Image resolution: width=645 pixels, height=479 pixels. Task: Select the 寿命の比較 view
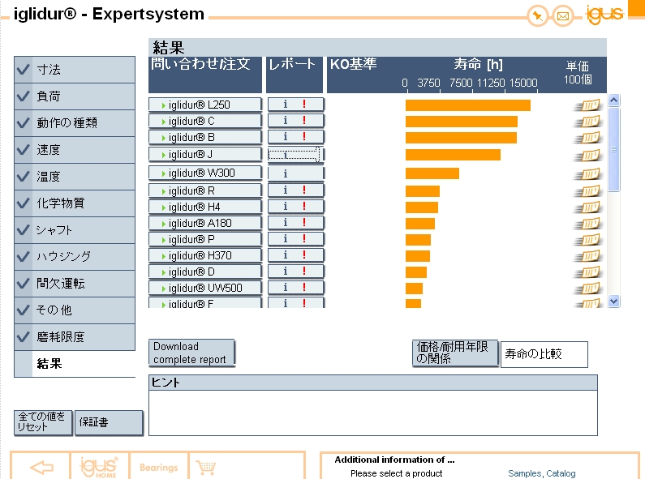[544, 354]
